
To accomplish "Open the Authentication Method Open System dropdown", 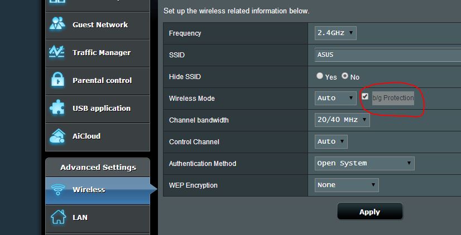I will click(x=364, y=163).
